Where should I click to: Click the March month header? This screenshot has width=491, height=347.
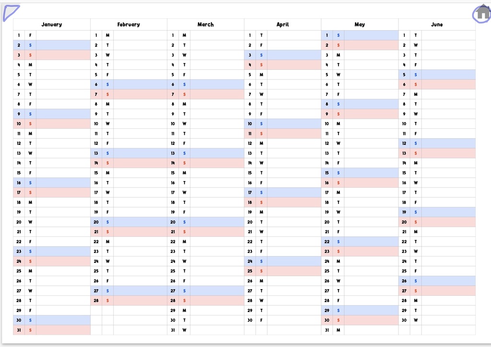point(206,24)
